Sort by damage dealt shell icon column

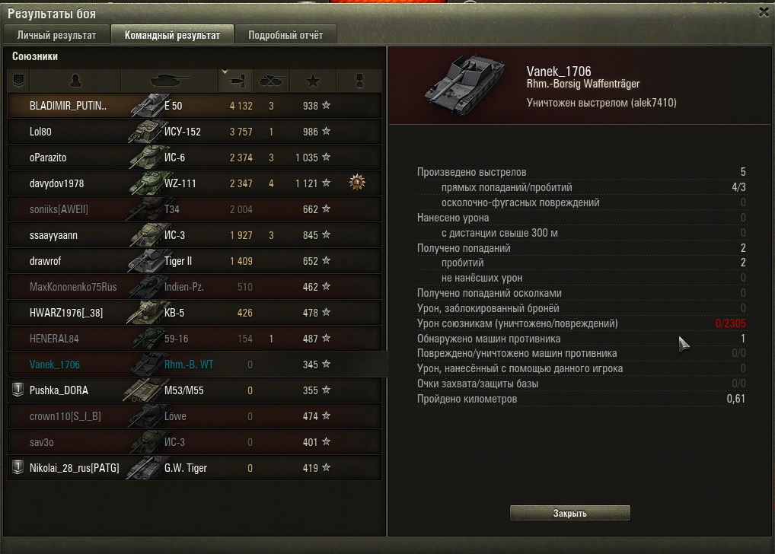[x=236, y=81]
